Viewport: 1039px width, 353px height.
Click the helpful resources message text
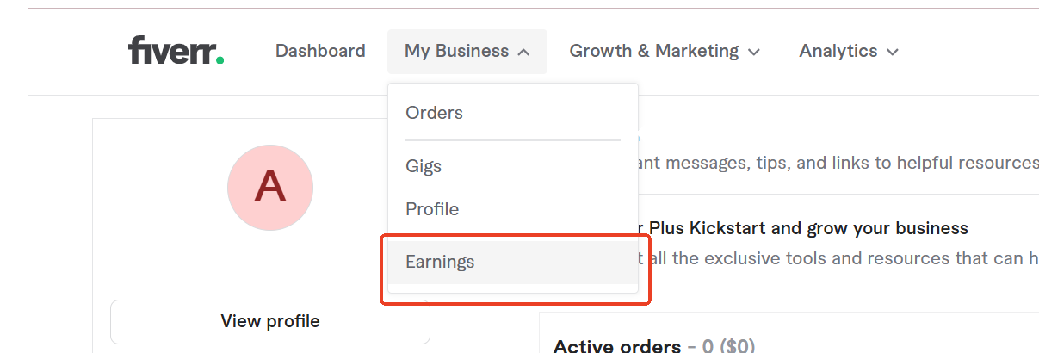[839, 162]
